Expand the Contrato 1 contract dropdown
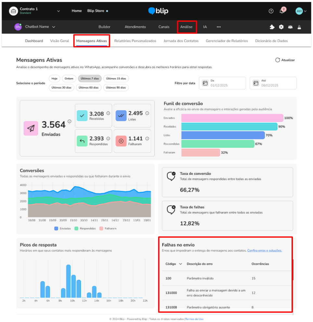This screenshot has width=313, height=322. [58, 11]
